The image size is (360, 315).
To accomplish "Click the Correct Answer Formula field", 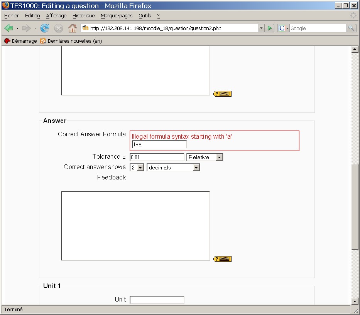I will point(159,144).
